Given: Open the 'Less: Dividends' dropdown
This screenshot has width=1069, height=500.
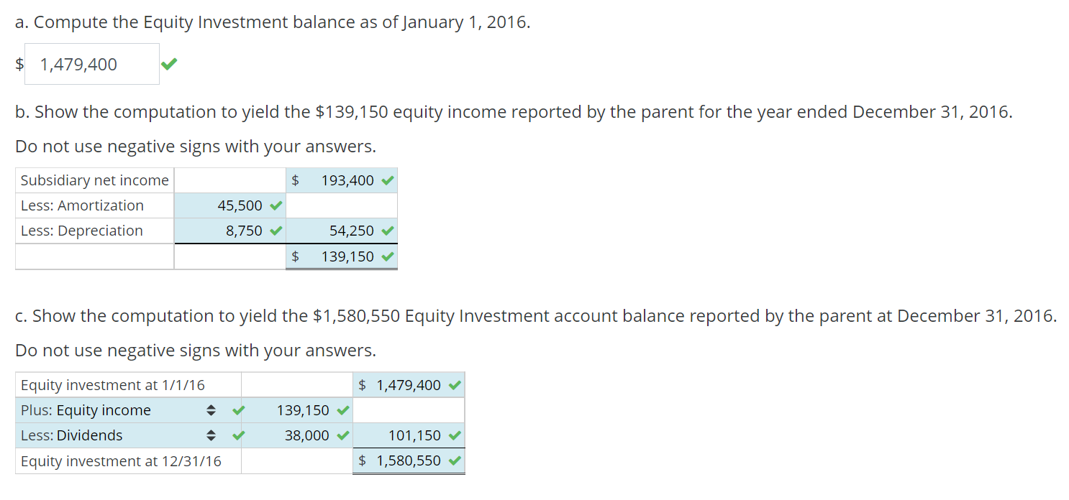Looking at the screenshot, I should pyautogui.click(x=211, y=436).
